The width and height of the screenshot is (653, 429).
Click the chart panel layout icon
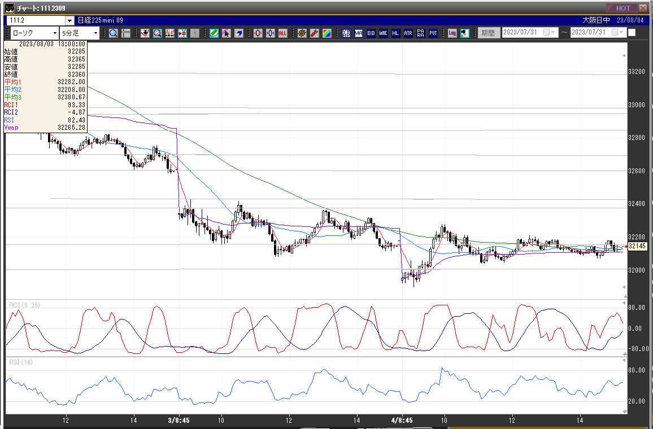coord(465,33)
